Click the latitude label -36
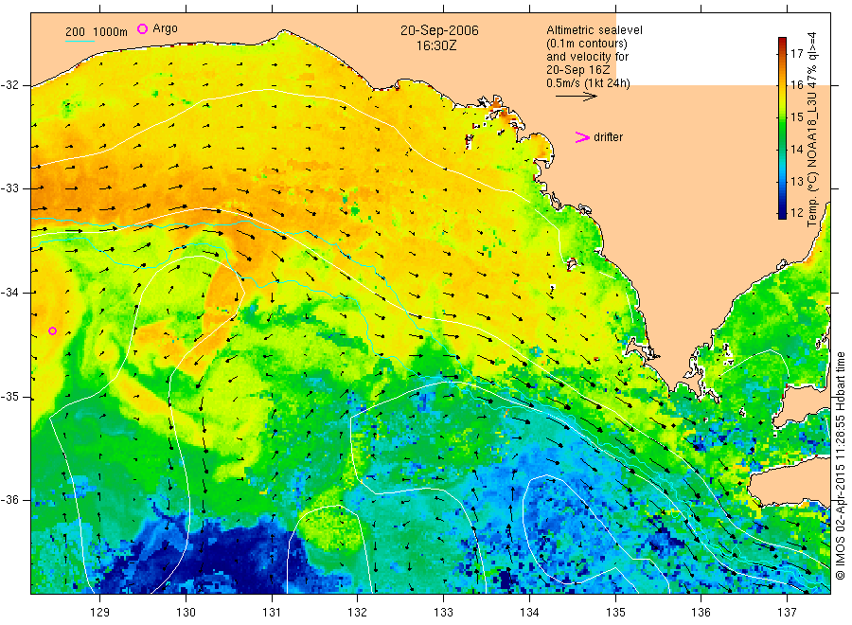This screenshot has width=852, height=625. click(9, 500)
